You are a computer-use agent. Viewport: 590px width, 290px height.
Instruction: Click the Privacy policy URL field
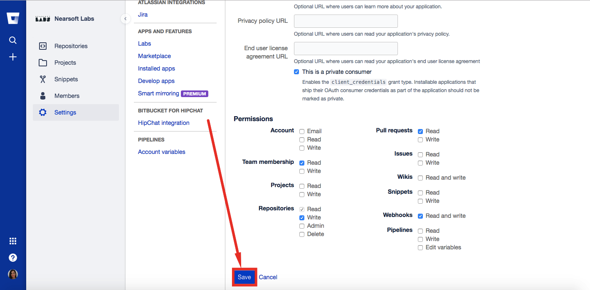coord(346,21)
